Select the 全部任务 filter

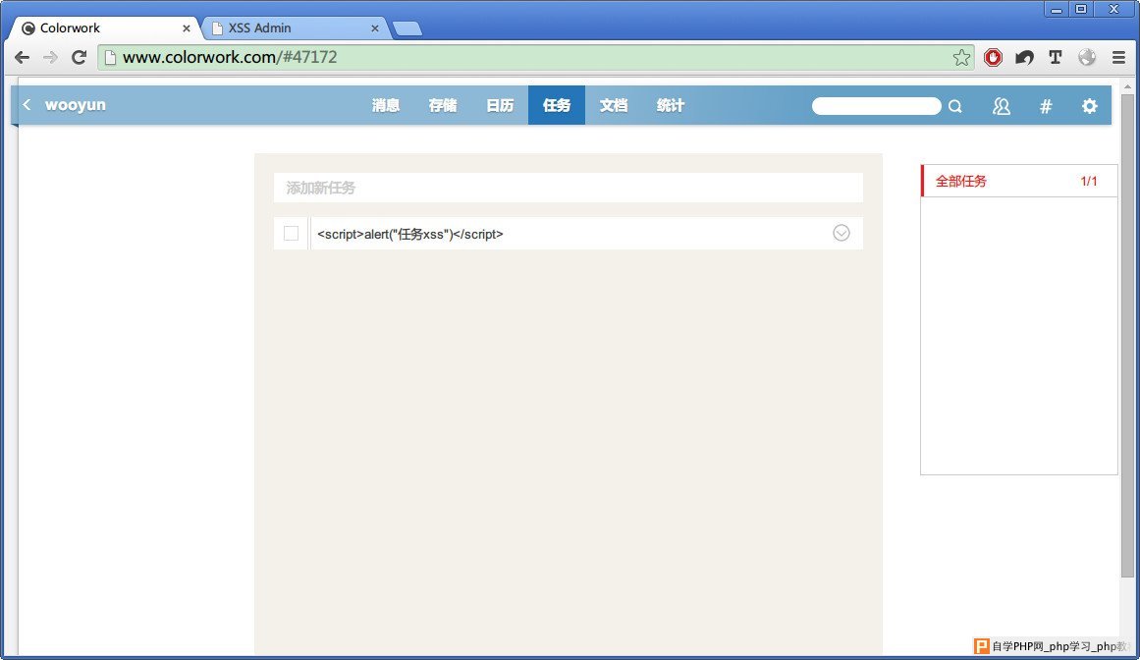(1019, 181)
